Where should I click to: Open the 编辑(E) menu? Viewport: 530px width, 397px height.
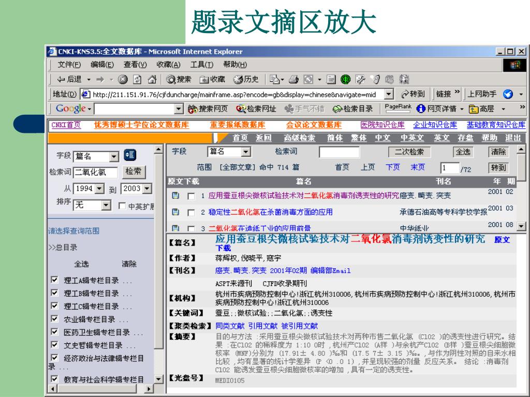[x=102, y=65]
